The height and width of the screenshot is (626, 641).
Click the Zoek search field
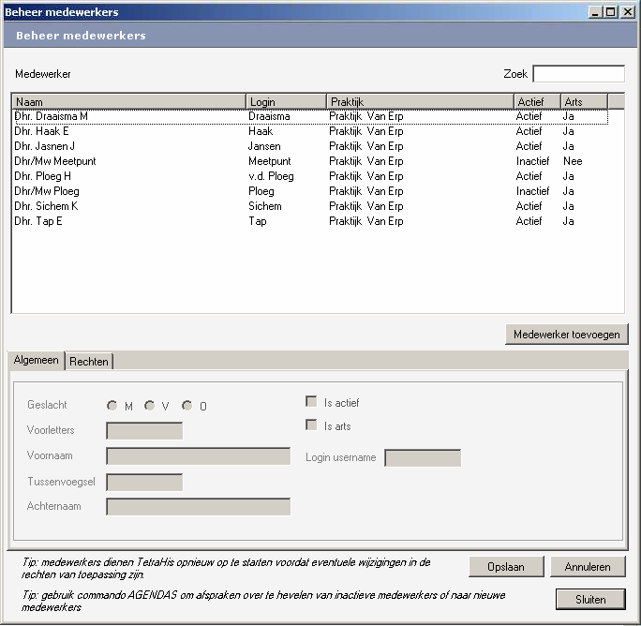coord(578,74)
